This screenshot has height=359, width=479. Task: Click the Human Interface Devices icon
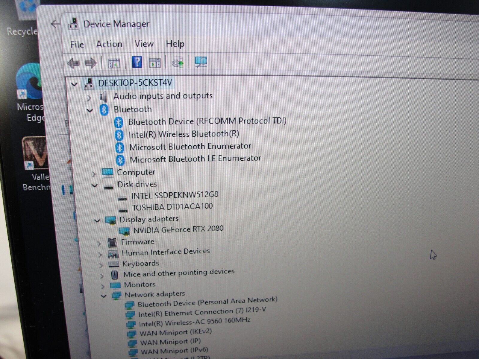coord(113,254)
